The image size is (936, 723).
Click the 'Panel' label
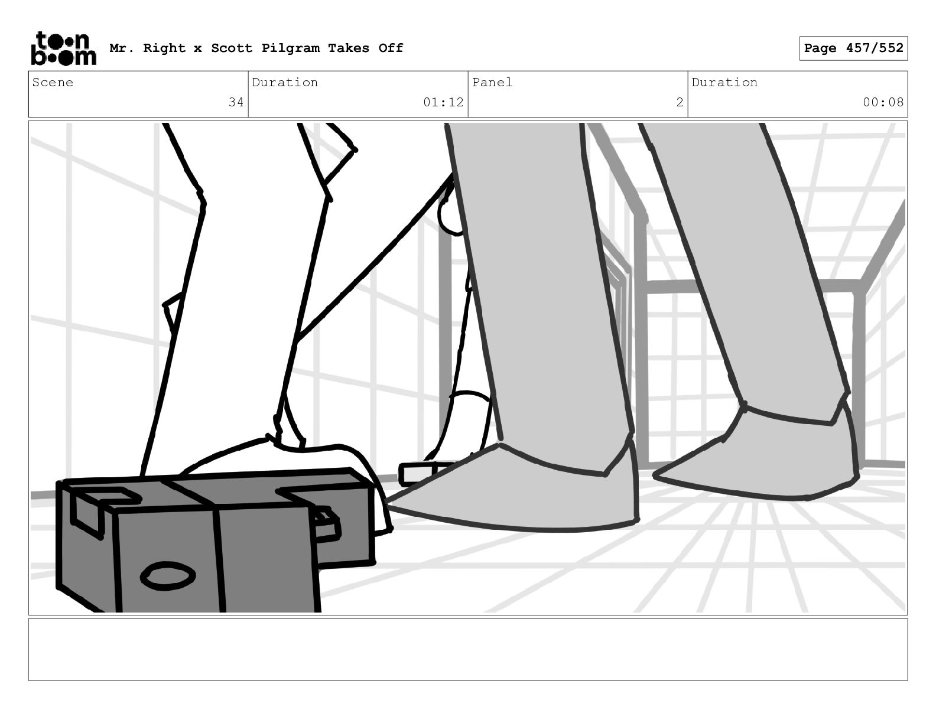point(492,82)
